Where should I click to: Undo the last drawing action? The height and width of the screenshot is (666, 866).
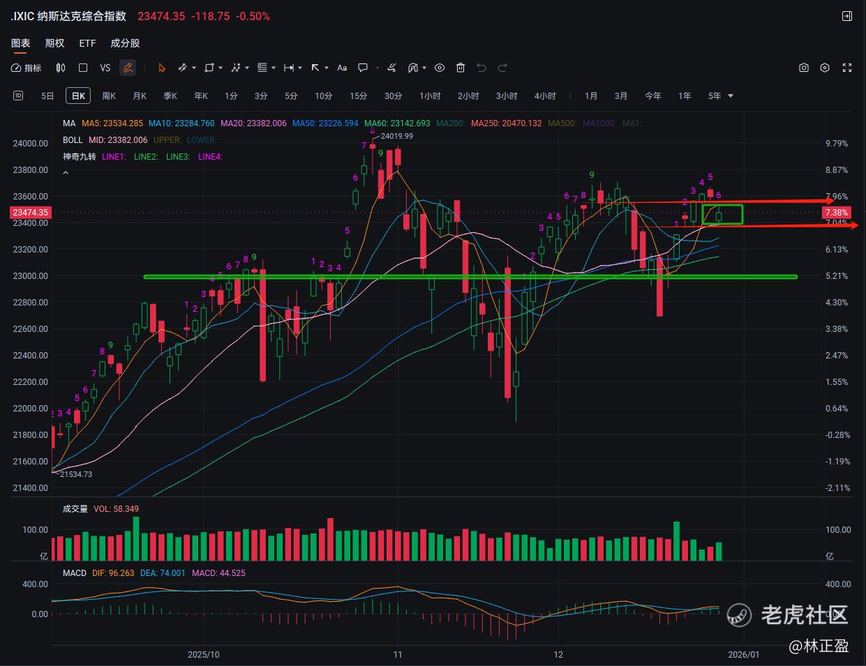481,68
